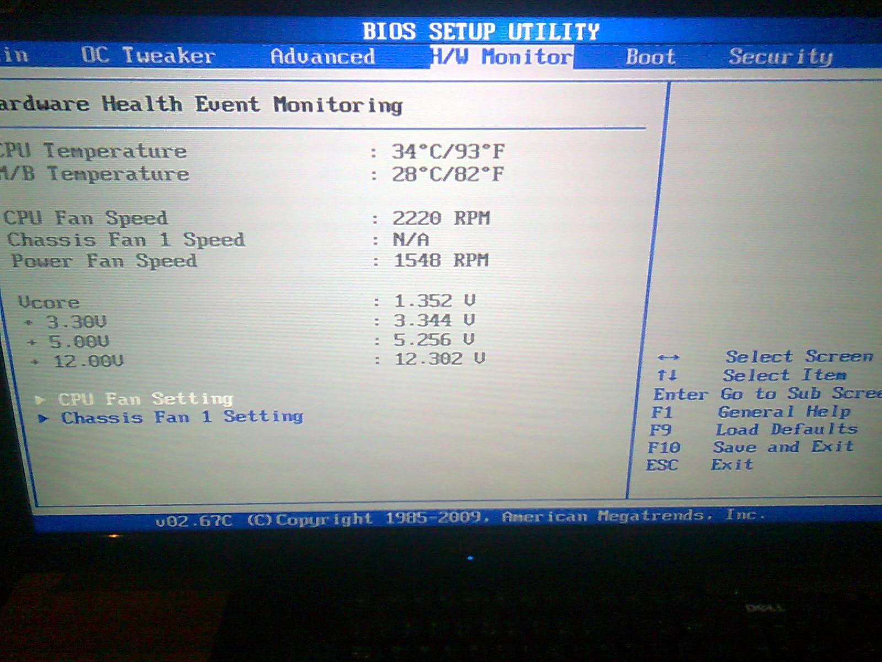Click the Go to Sub Screen help entry
The image size is (882, 662).
click(767, 394)
